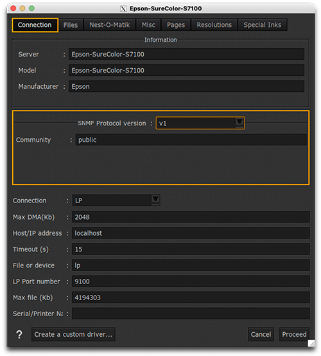
Task: Select the Pages tab
Action: coord(176,25)
